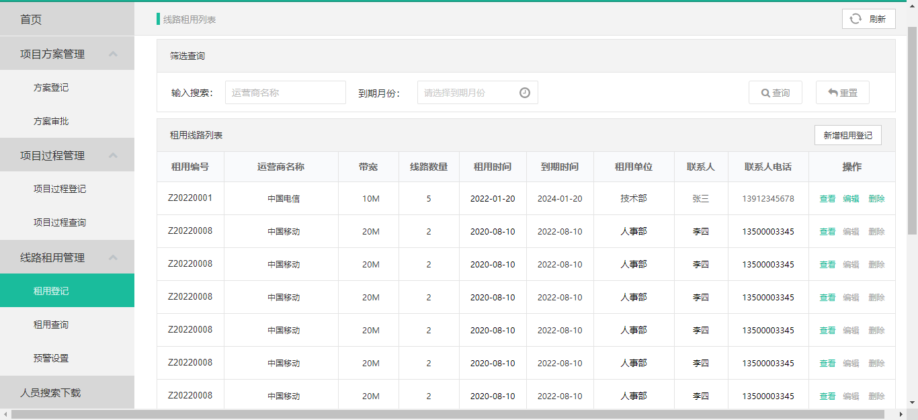The width and height of the screenshot is (918, 420).
Task: Open 方案登记 in the sidebar
Action: (67, 87)
